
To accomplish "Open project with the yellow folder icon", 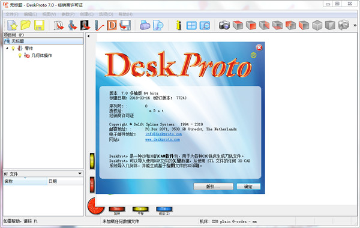I will click(x=25, y=25).
